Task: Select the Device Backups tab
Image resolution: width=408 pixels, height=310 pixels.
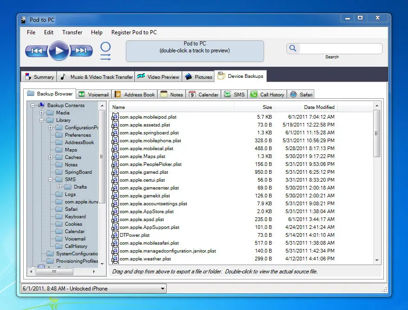Action: 240,76
